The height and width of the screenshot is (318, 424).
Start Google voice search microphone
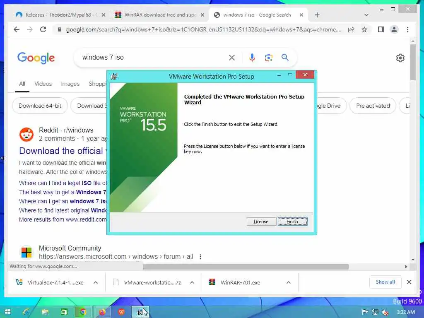tap(252, 58)
